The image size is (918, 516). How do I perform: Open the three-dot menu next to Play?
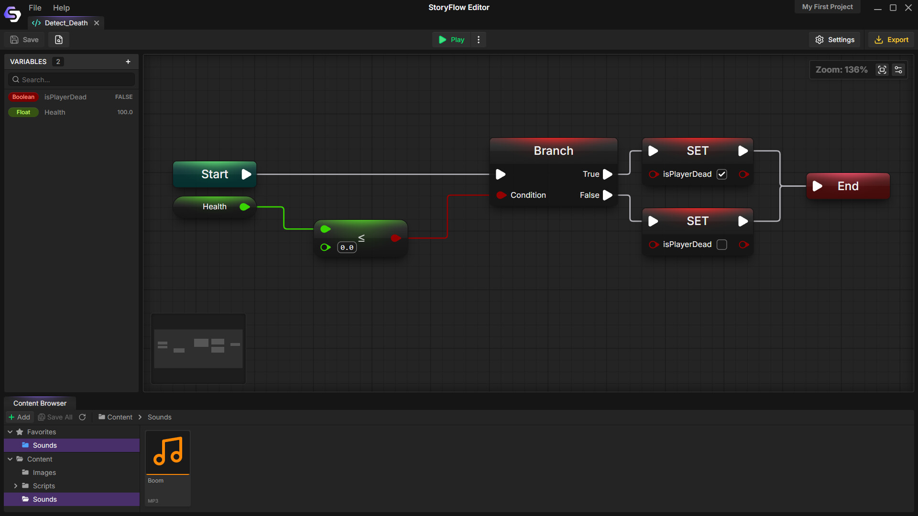click(478, 40)
